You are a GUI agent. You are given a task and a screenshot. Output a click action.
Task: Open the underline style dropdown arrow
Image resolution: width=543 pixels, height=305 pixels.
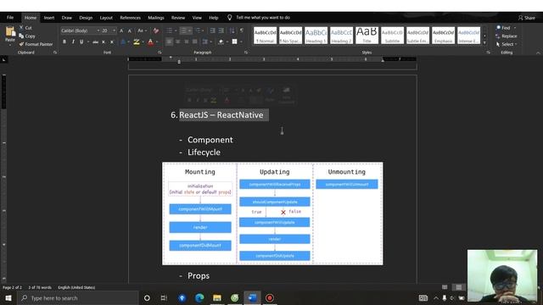pyautogui.click(x=88, y=42)
